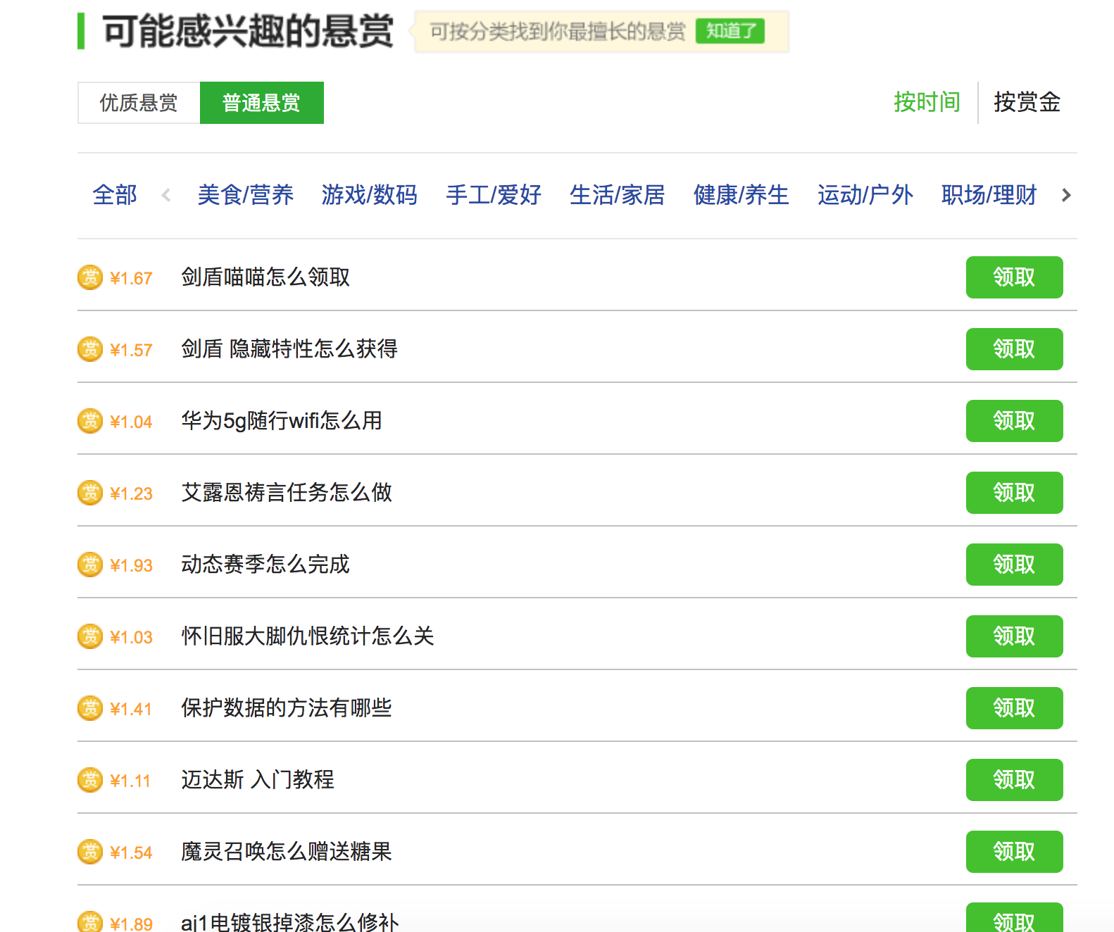Open the 华为5g随行wifi怎么用 question

click(281, 421)
